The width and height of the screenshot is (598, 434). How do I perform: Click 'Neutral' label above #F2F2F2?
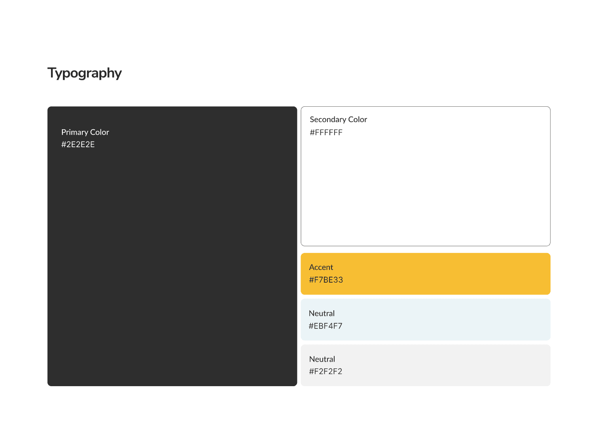tap(322, 359)
